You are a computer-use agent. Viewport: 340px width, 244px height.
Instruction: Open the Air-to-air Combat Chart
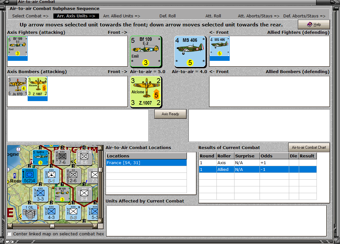(x=309, y=147)
